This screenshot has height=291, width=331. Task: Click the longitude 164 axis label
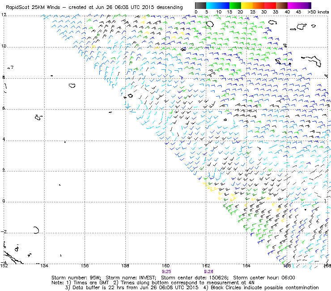pyautogui.click(x=246, y=265)
